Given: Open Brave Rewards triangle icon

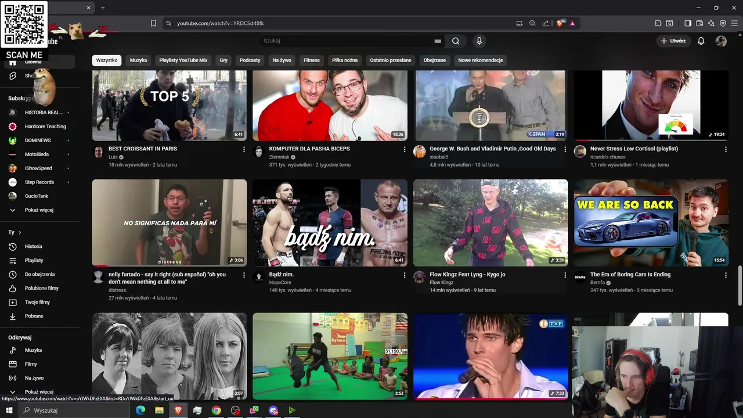Looking at the screenshot, I should point(572,23).
